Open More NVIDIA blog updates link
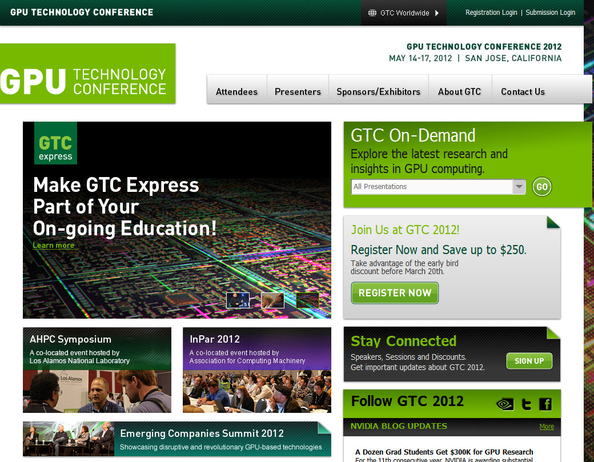This screenshot has height=462, width=594. click(x=547, y=427)
